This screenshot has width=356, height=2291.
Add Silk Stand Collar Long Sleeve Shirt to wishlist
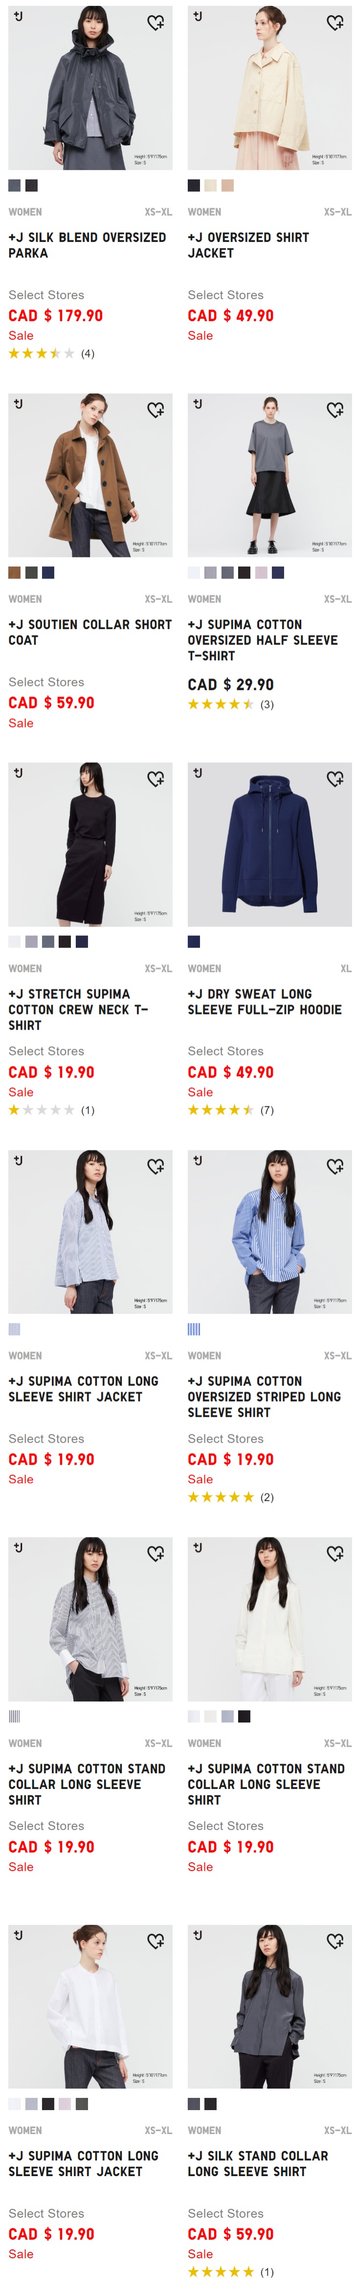pyautogui.click(x=334, y=1940)
